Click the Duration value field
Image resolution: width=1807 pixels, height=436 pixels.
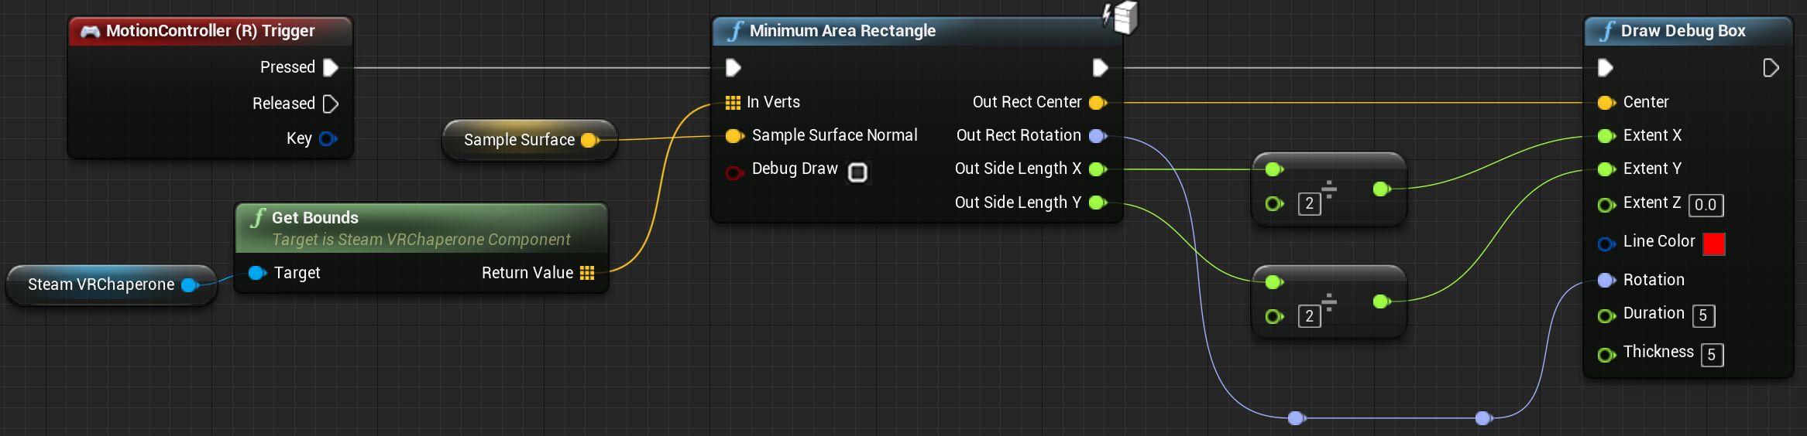pyautogui.click(x=1703, y=315)
